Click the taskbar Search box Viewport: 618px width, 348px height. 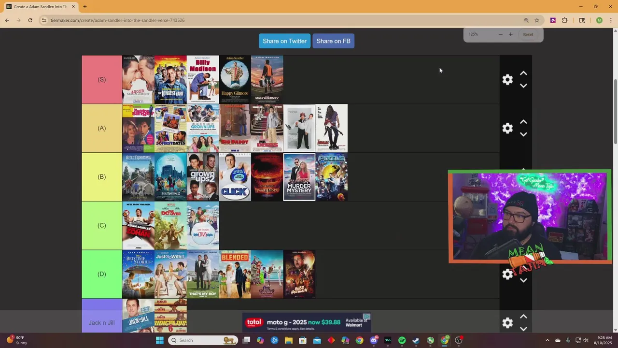(x=203, y=340)
